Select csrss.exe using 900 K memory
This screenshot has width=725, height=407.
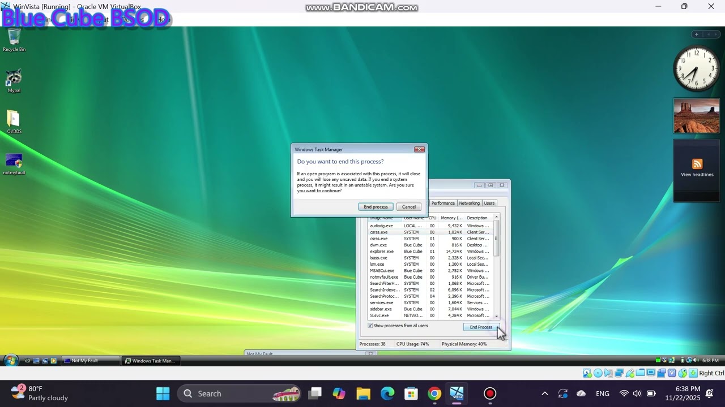click(430, 239)
